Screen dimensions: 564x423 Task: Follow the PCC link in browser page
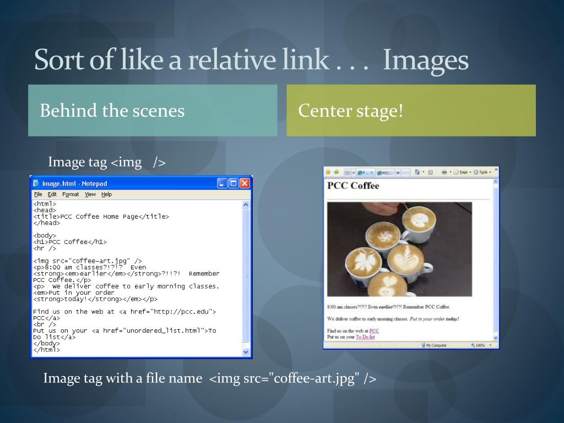click(374, 331)
